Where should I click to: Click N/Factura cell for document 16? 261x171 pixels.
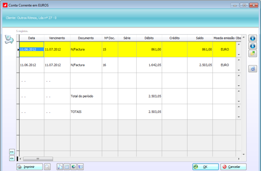(86, 65)
